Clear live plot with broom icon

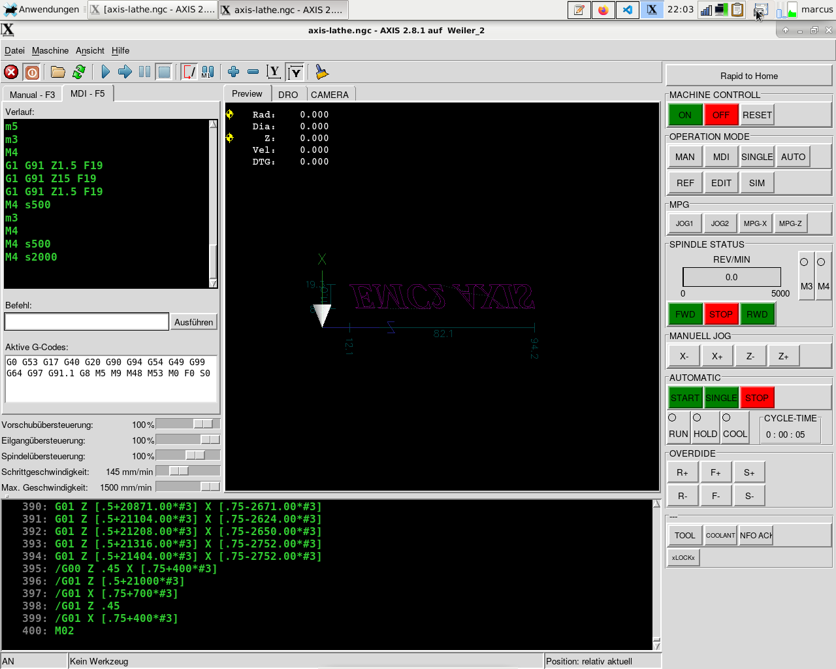pyautogui.click(x=321, y=72)
